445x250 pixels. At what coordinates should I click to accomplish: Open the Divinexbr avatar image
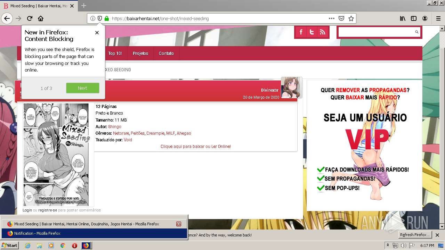pyautogui.click(x=291, y=87)
